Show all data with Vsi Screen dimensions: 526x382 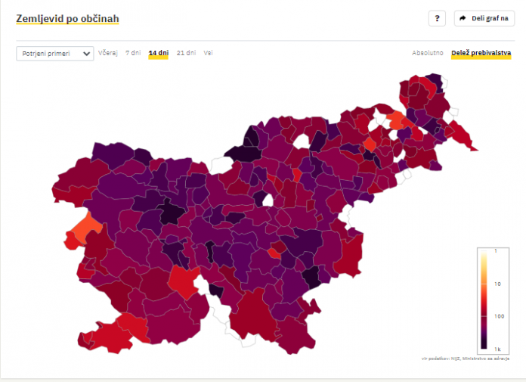[208, 53]
